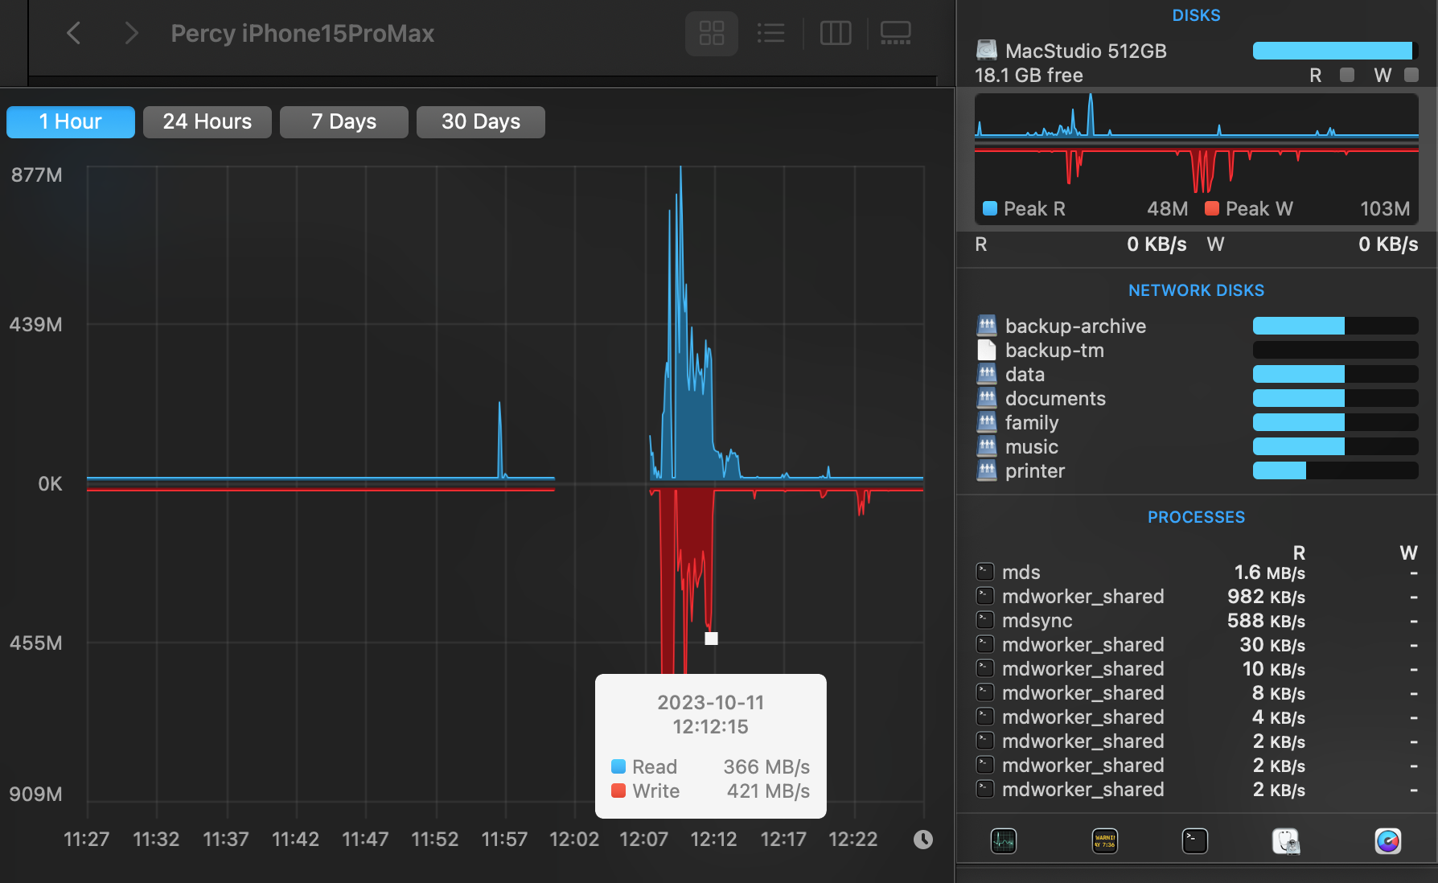Click the MacStudio disk usage bar

1336,51
